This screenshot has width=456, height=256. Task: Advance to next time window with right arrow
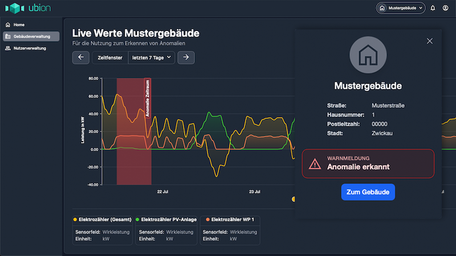click(186, 57)
